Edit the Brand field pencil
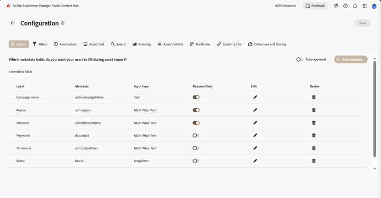381x198 pixels. click(x=255, y=161)
